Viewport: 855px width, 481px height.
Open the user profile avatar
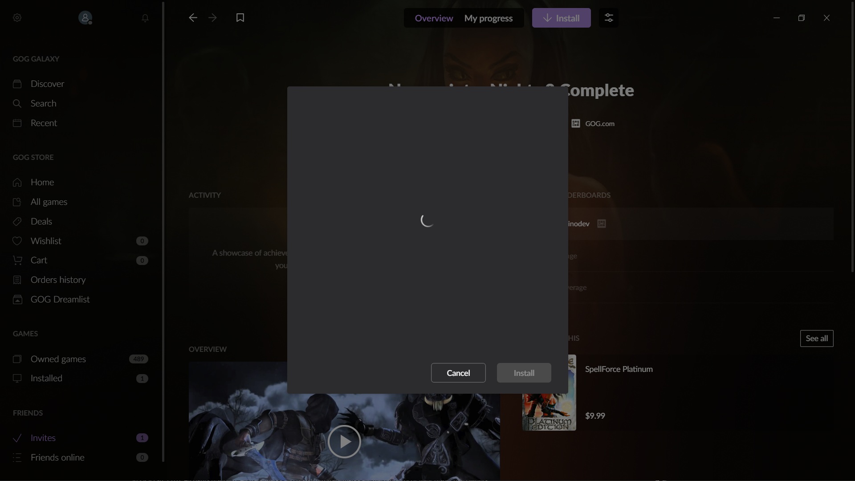[x=85, y=18]
